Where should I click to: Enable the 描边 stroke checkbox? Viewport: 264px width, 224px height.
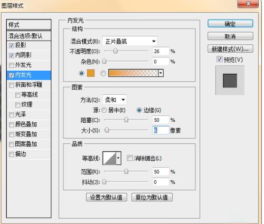[x=12, y=154]
